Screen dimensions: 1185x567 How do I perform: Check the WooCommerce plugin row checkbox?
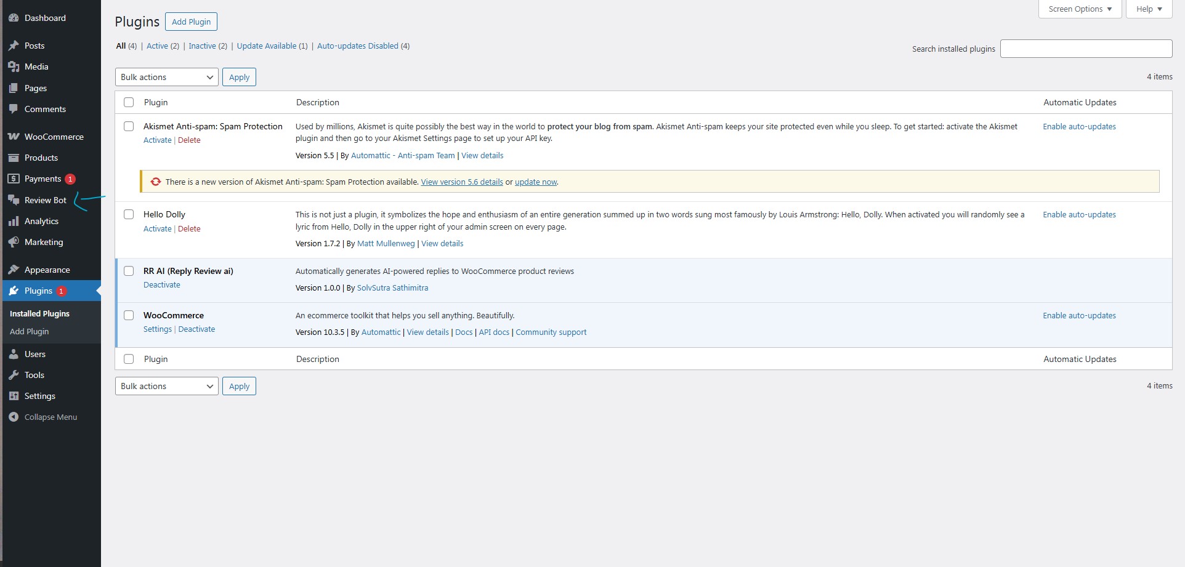129,315
